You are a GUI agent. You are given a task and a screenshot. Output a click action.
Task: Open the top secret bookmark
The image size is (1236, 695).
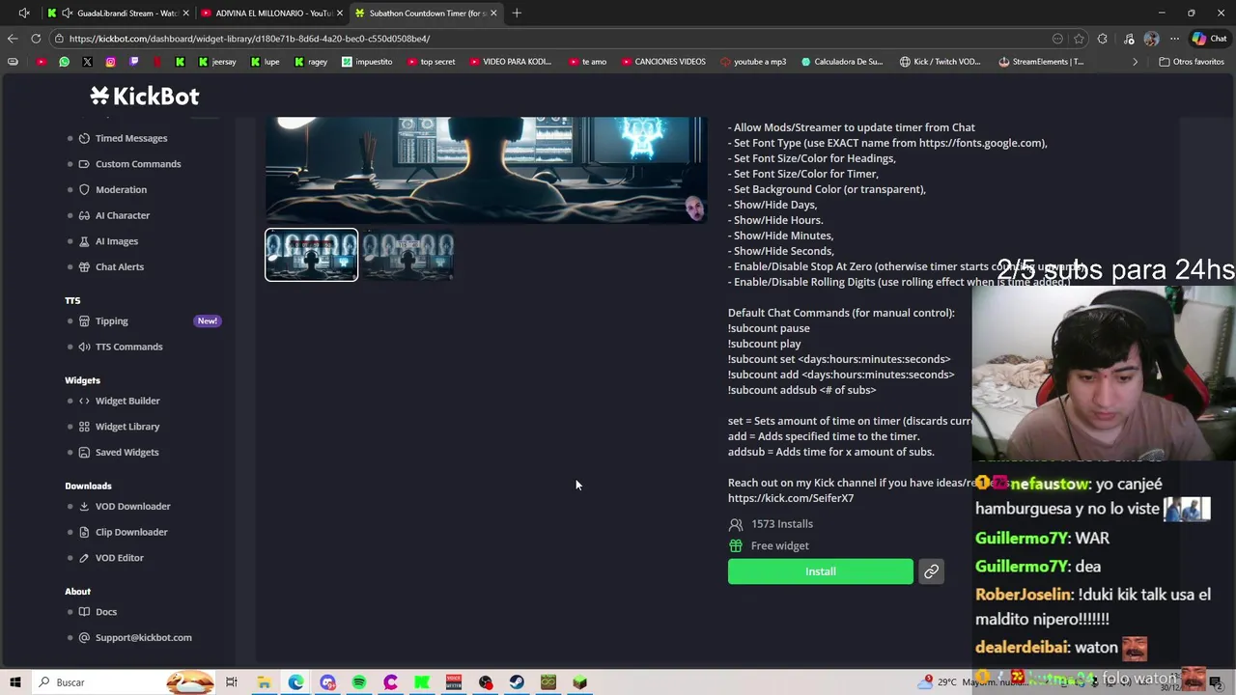[x=431, y=62]
